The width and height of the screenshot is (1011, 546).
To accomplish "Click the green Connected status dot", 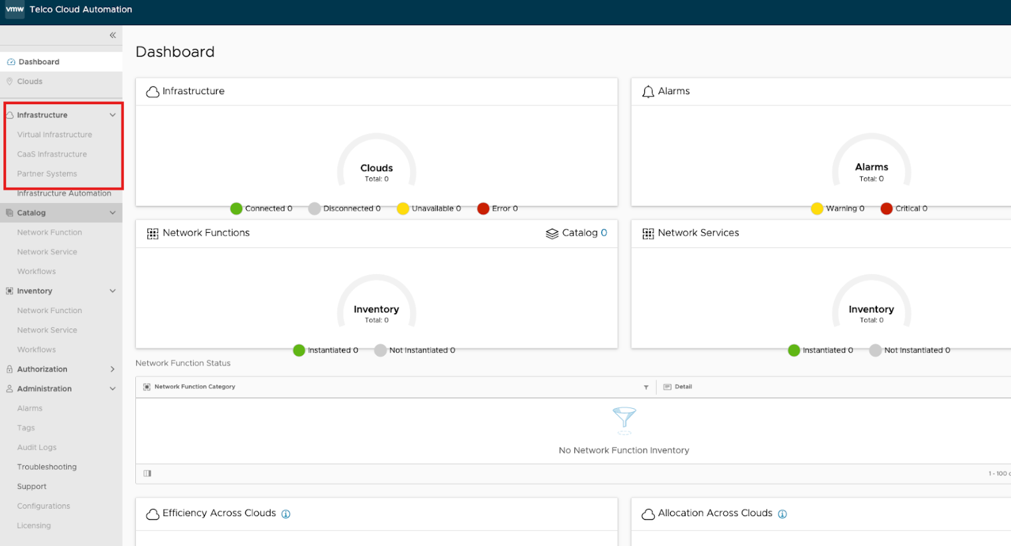I will click(x=236, y=209).
